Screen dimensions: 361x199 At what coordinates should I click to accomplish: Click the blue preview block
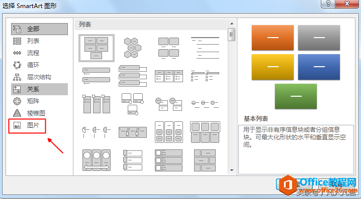click(x=319, y=67)
